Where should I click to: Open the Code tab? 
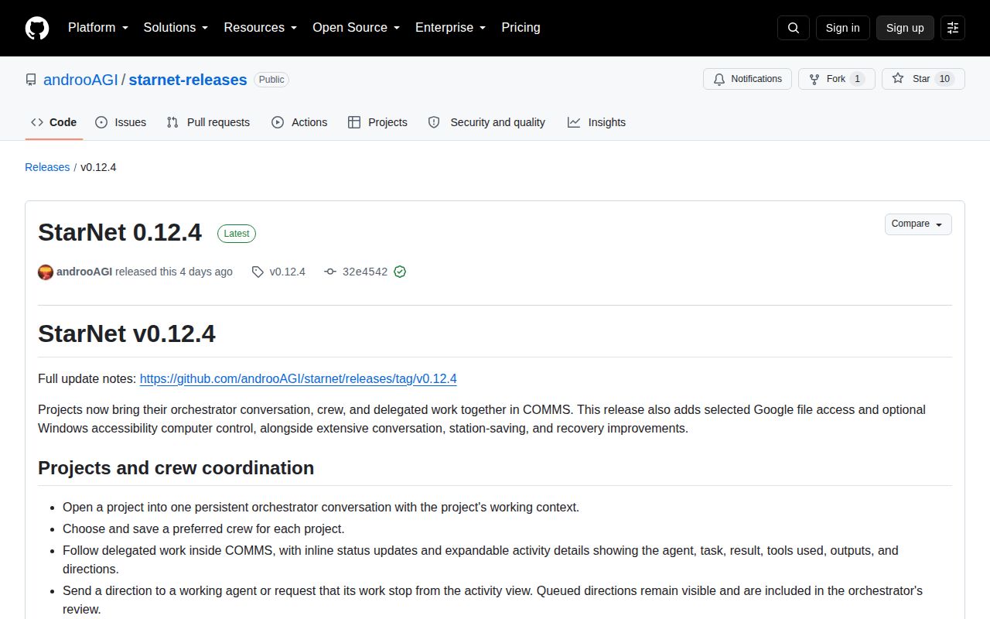54,122
